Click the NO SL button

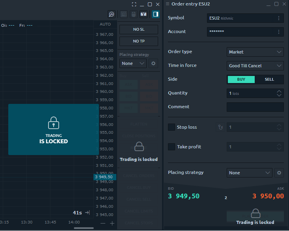139,30
